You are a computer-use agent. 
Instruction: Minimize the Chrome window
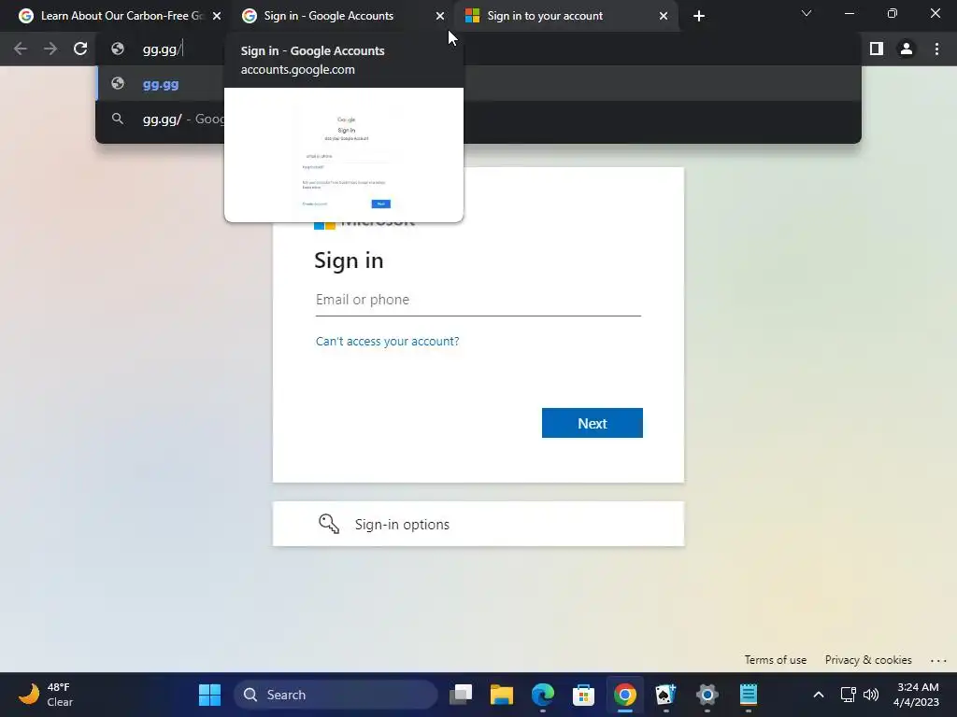849,13
